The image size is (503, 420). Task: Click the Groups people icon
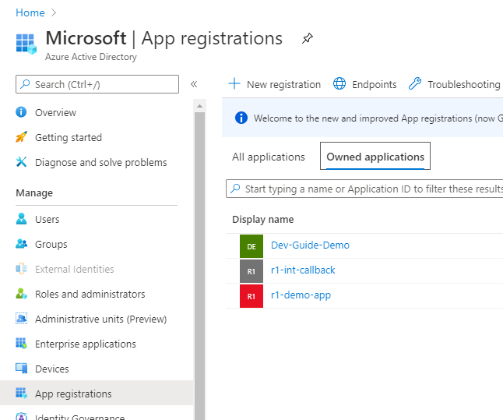pos(21,244)
